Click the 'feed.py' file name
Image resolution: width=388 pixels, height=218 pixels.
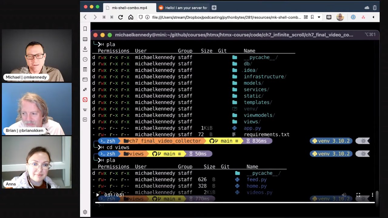[x=256, y=180]
